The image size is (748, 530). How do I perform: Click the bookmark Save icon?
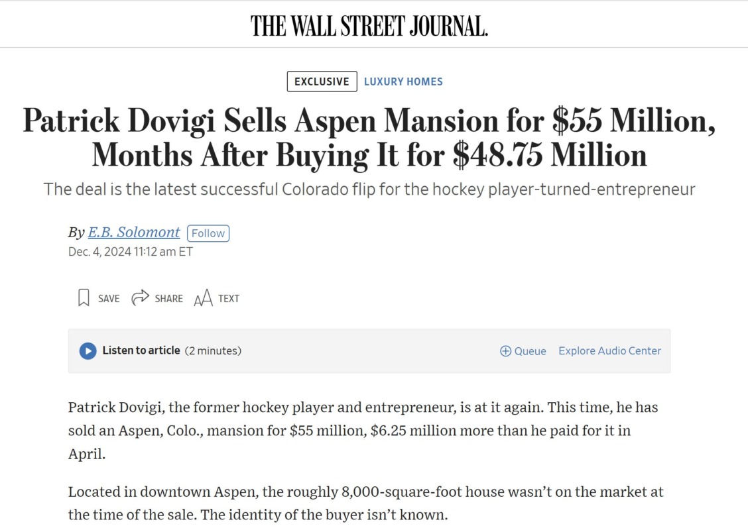[x=84, y=298]
